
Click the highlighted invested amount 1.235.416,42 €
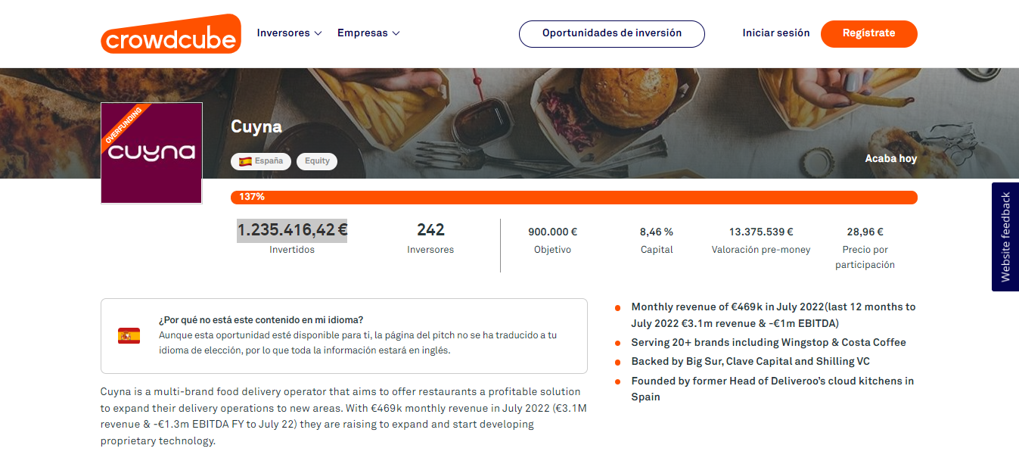coord(292,230)
